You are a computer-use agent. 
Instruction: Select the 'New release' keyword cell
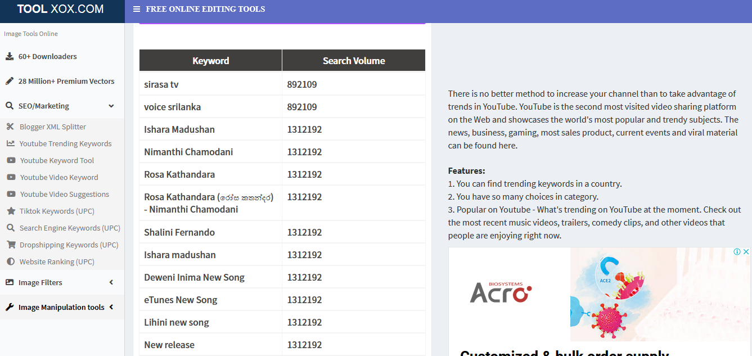coord(211,345)
